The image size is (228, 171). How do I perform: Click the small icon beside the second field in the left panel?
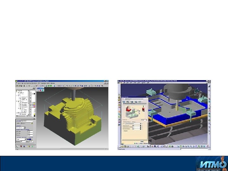click(32, 123)
